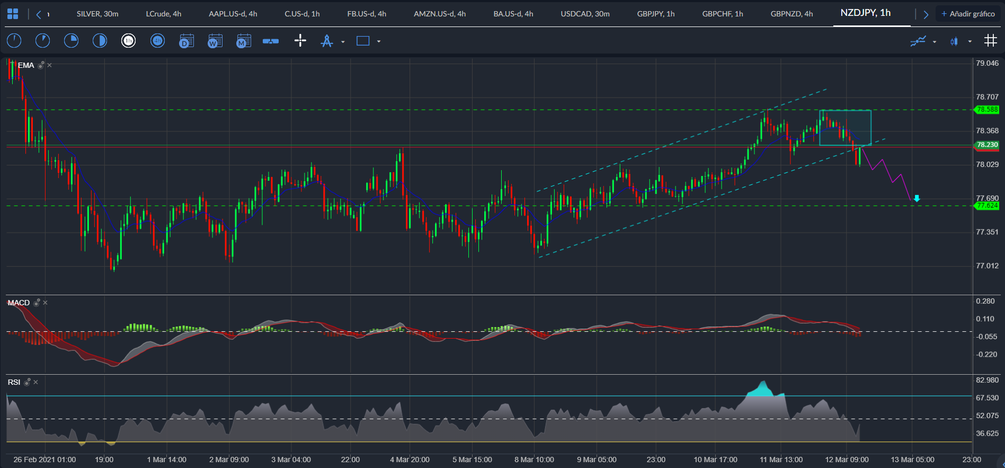
Task: Select the rectangle shape tool
Action: tap(363, 41)
